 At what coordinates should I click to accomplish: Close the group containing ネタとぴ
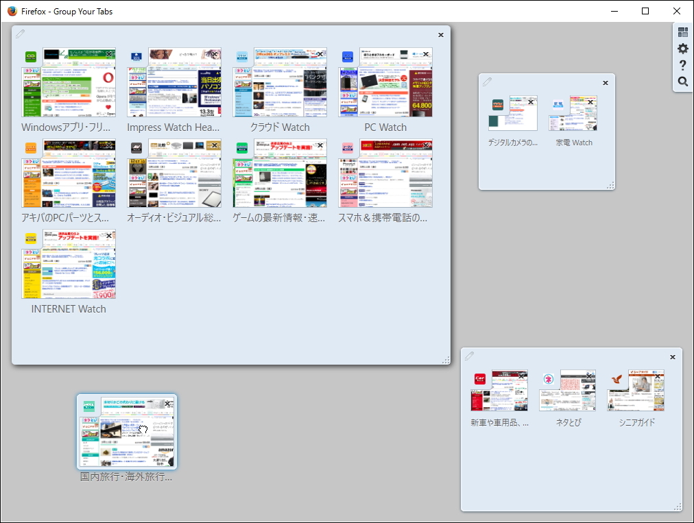click(673, 357)
